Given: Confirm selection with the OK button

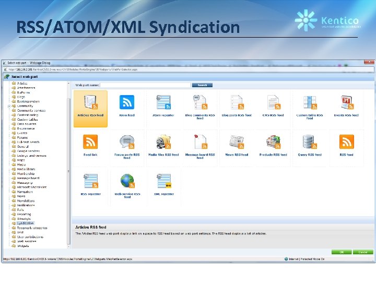Looking at the screenshot, I should [342, 252].
